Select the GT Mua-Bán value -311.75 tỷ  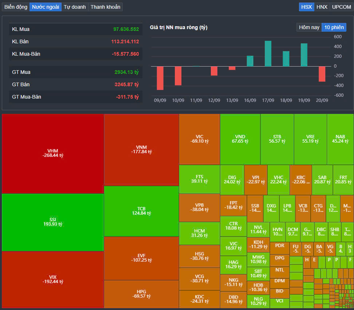[x=127, y=97]
